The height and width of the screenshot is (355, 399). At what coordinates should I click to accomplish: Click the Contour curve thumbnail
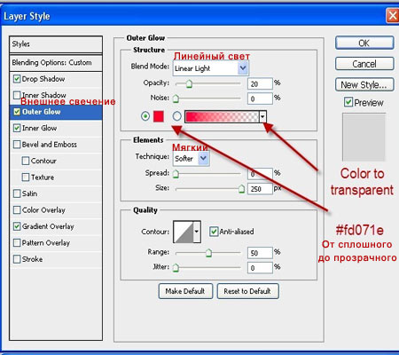[184, 232]
